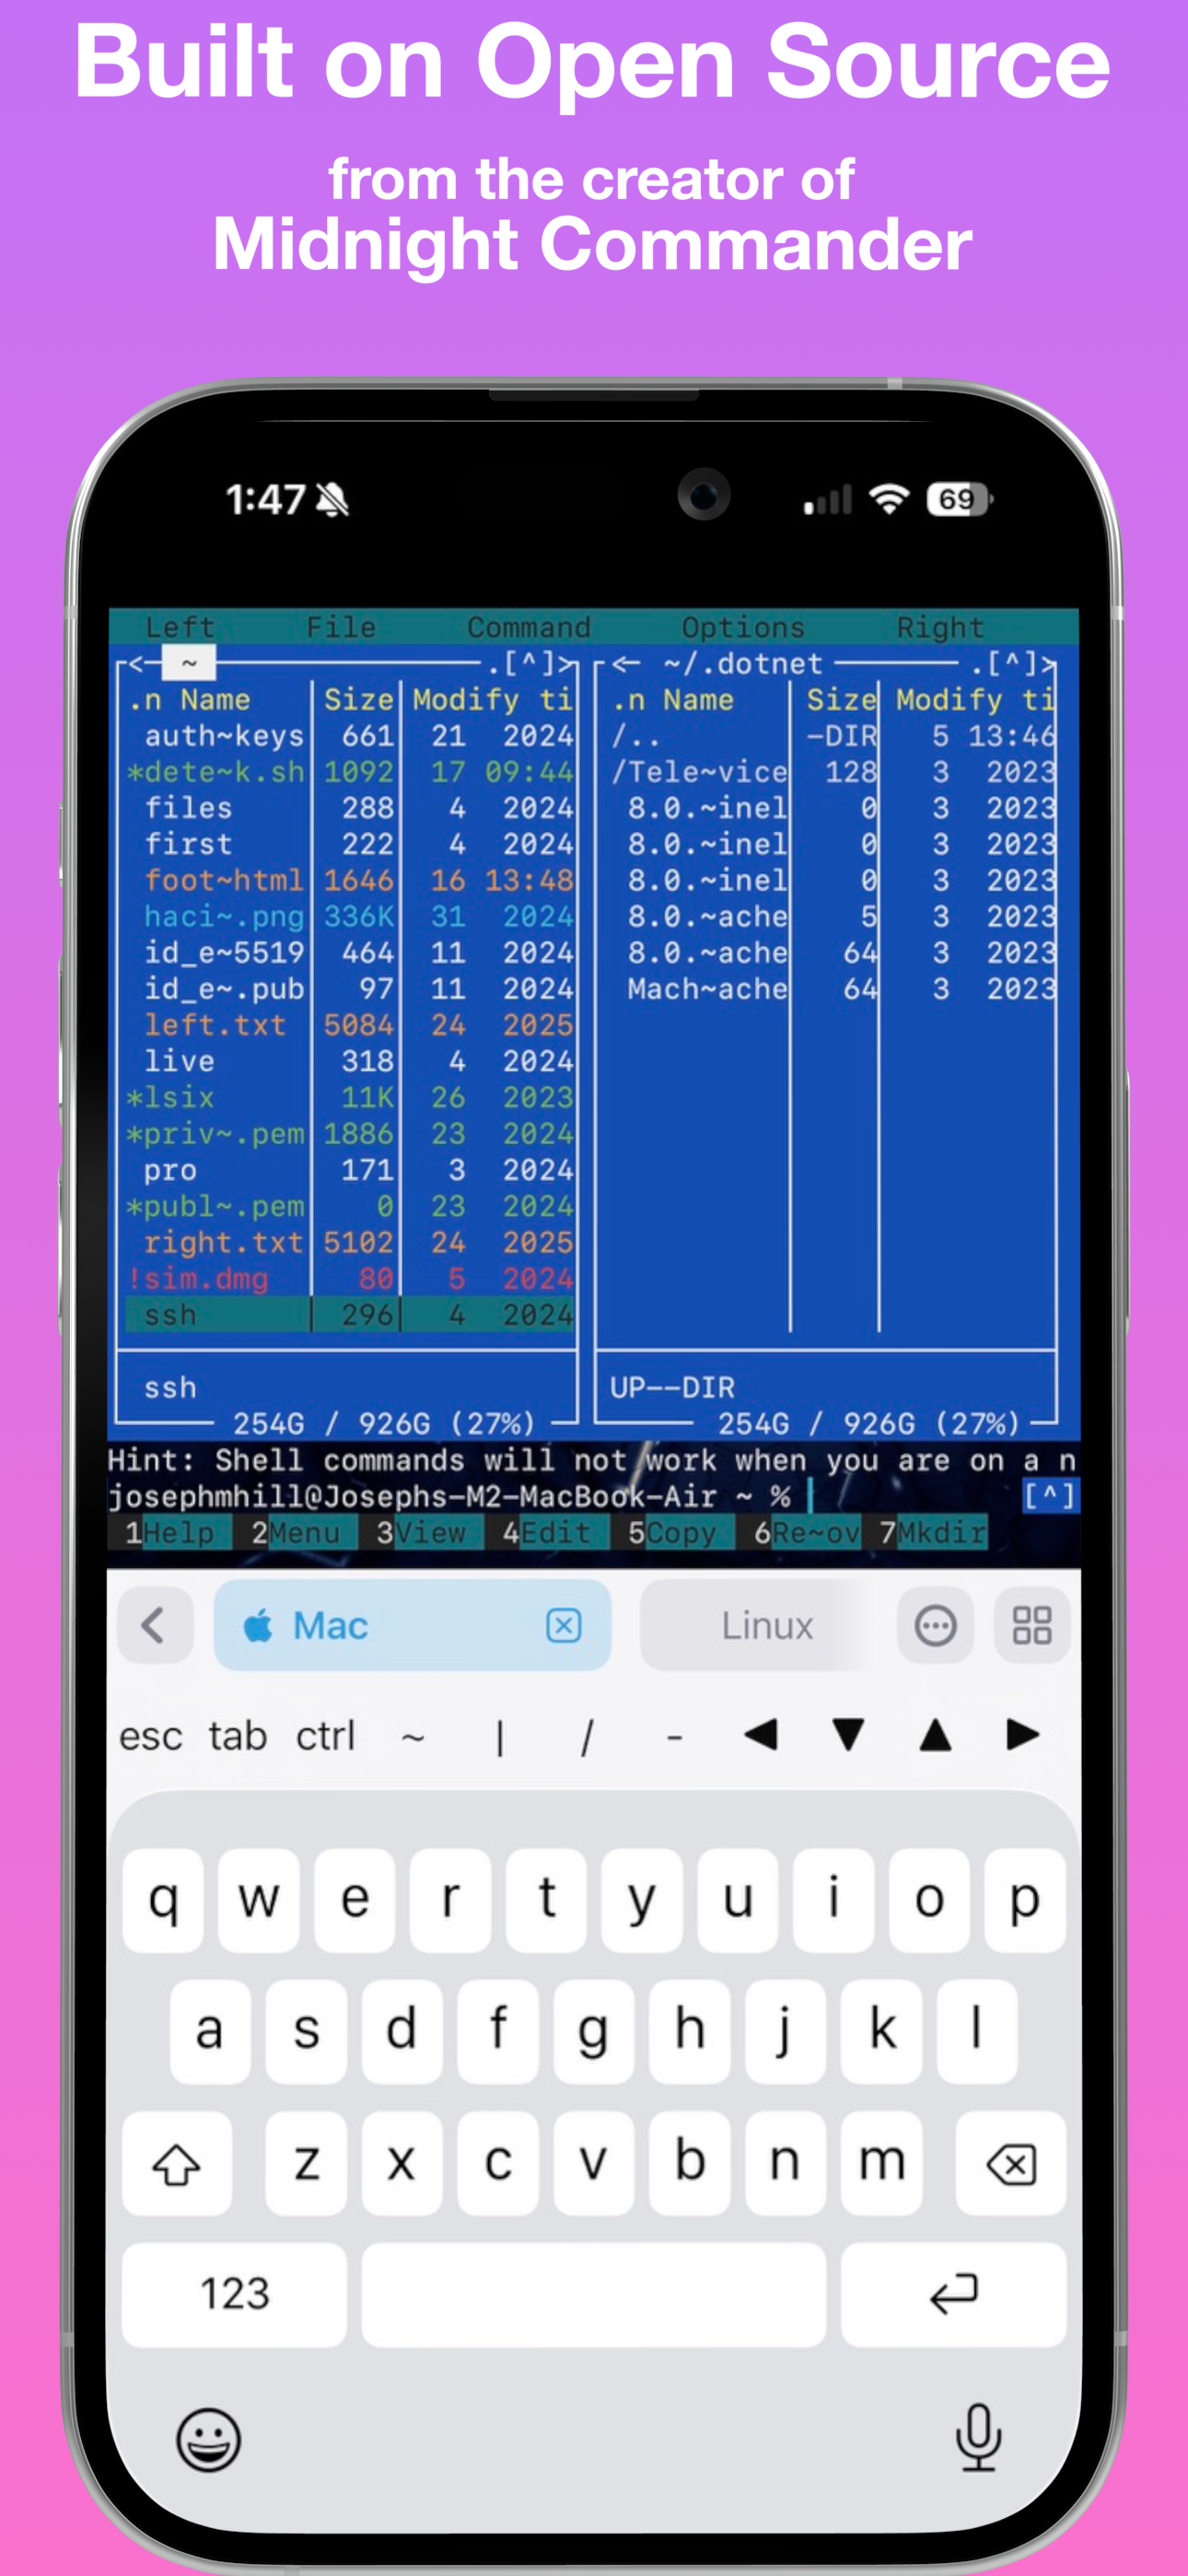Tap the space bar
This screenshot has height=2576, width=1188.
coord(594,2294)
